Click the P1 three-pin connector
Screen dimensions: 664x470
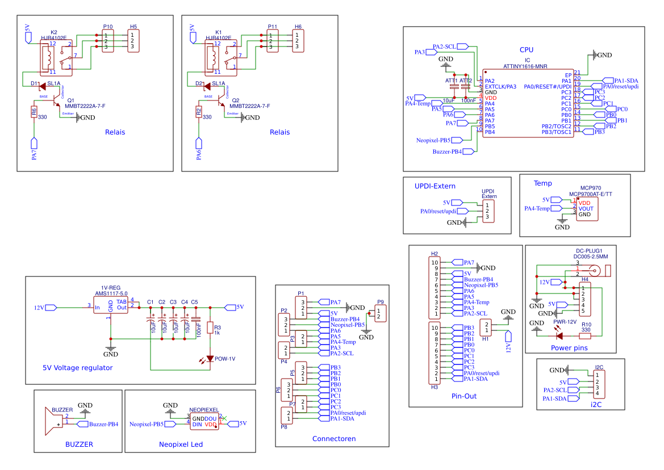coord(301,308)
